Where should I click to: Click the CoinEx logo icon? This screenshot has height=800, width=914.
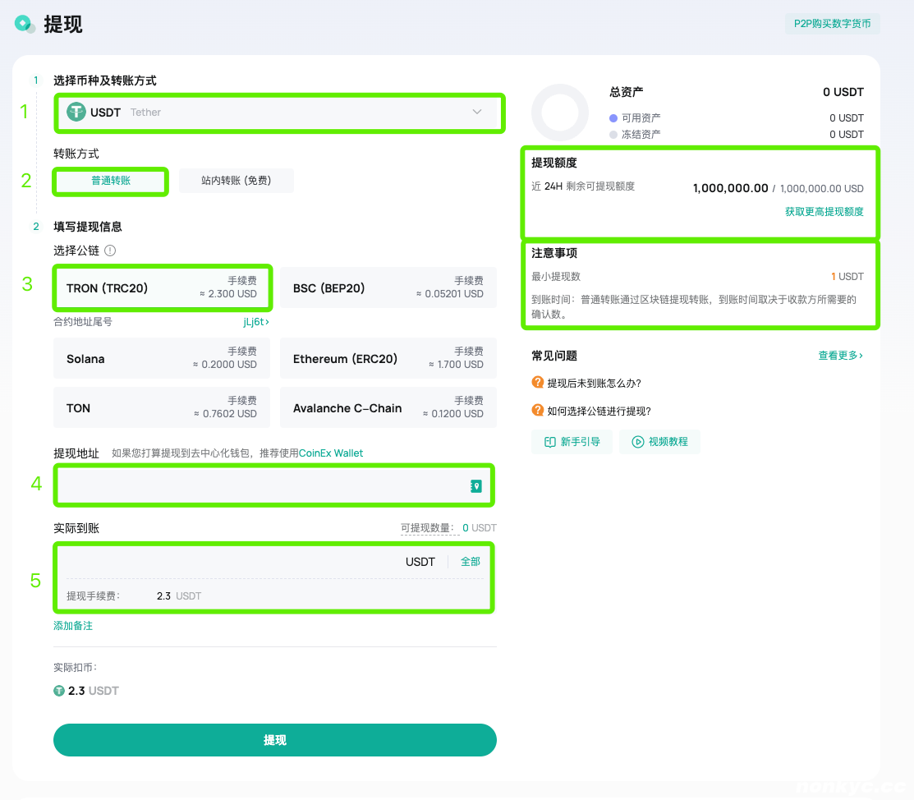(x=25, y=24)
